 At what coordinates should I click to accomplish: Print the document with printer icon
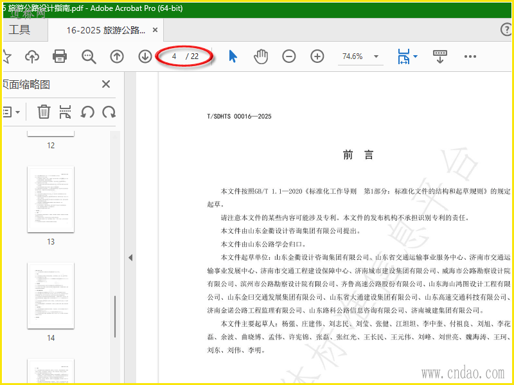pos(60,56)
